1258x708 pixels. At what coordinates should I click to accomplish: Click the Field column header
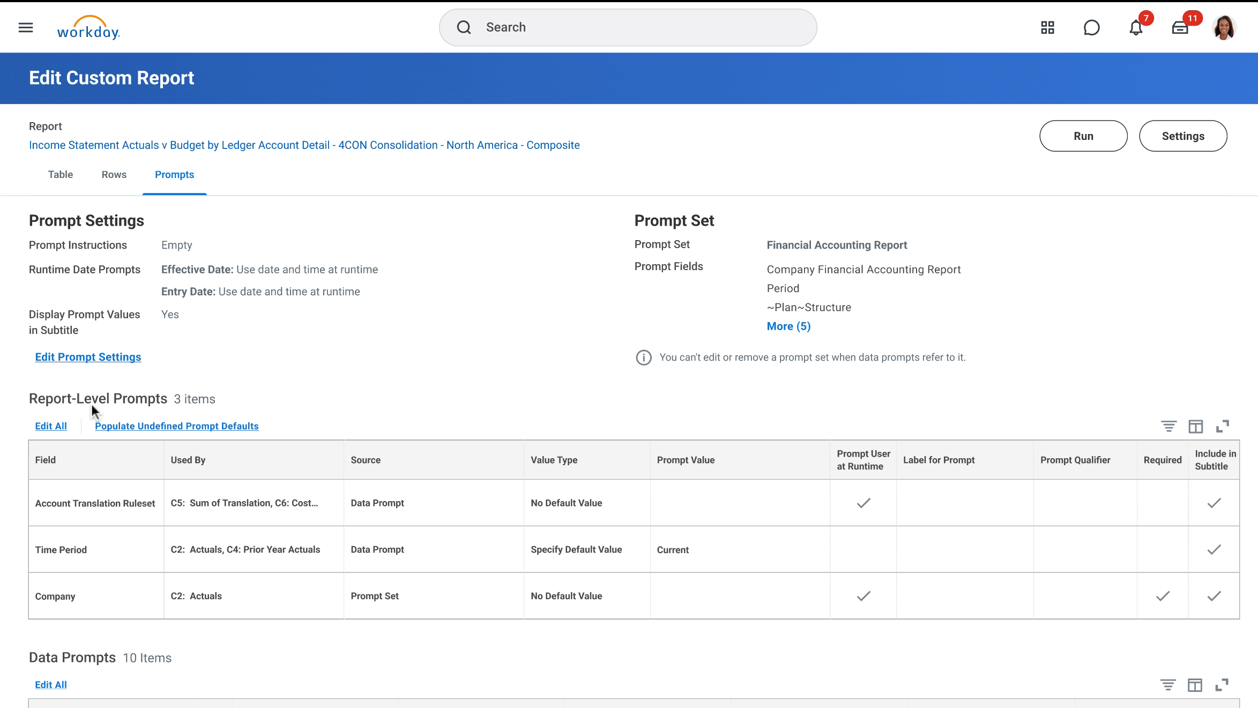[x=96, y=460]
